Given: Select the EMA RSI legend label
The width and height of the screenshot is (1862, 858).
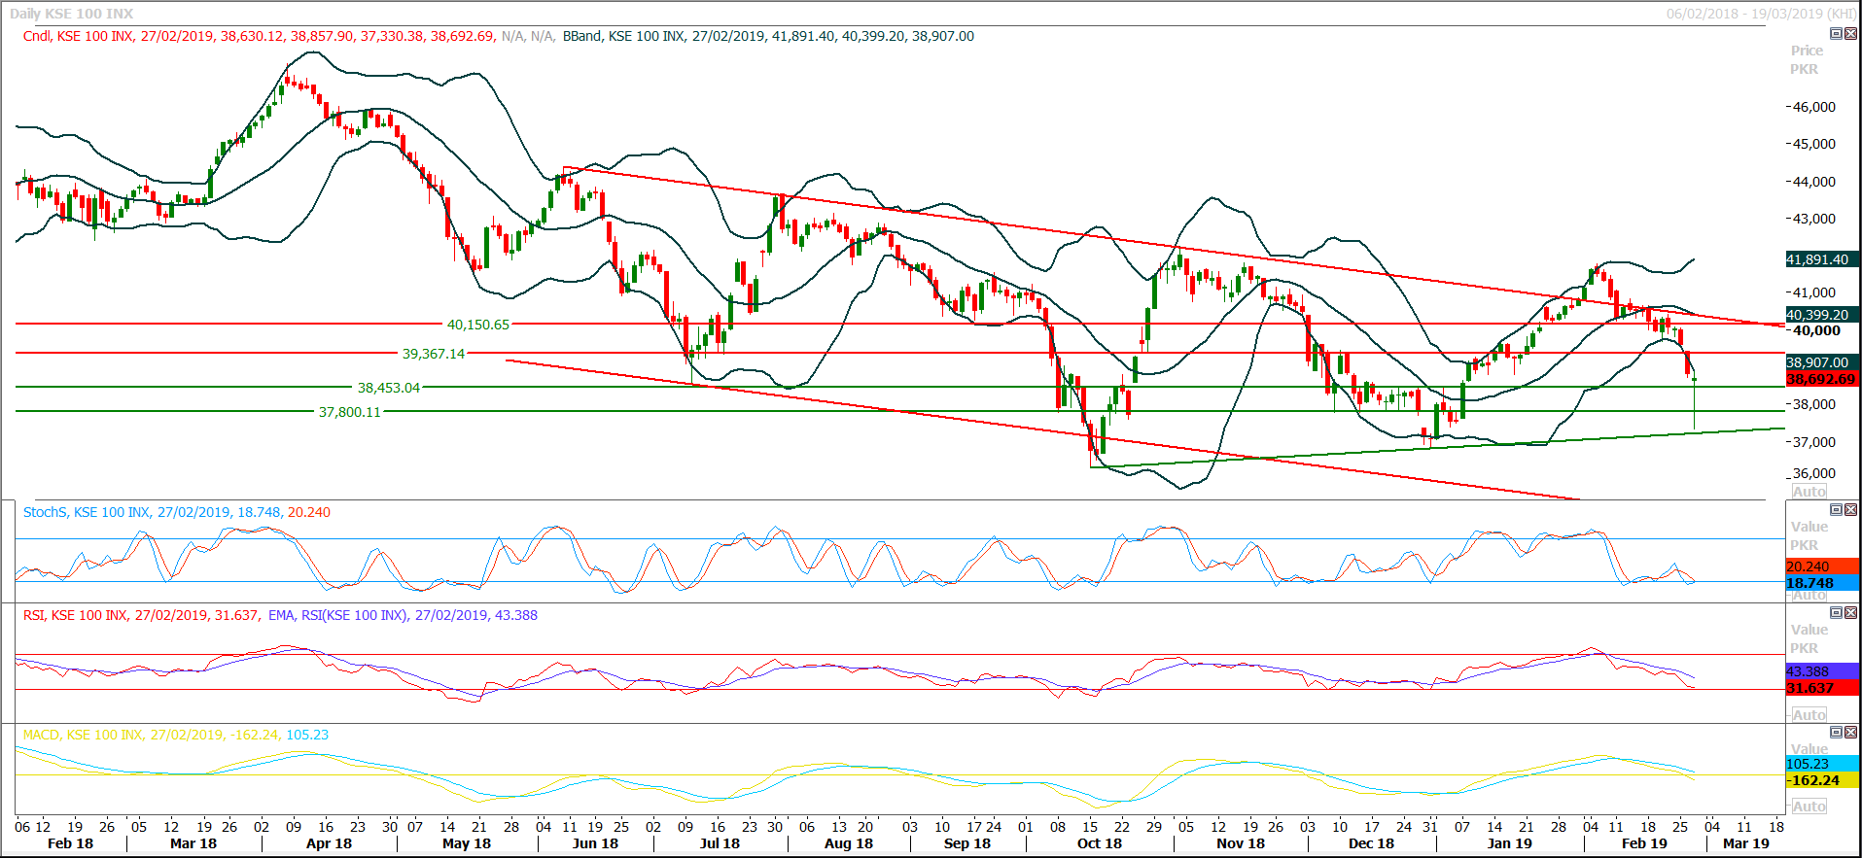Looking at the screenshot, I should [403, 615].
